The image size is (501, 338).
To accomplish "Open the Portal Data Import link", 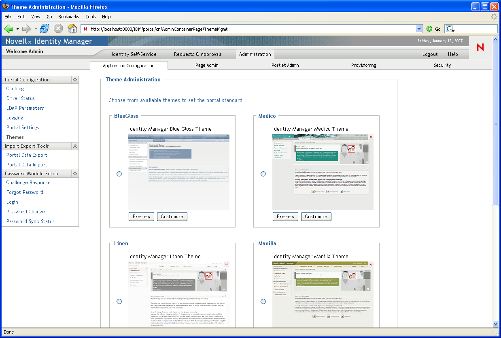I will pos(27,165).
